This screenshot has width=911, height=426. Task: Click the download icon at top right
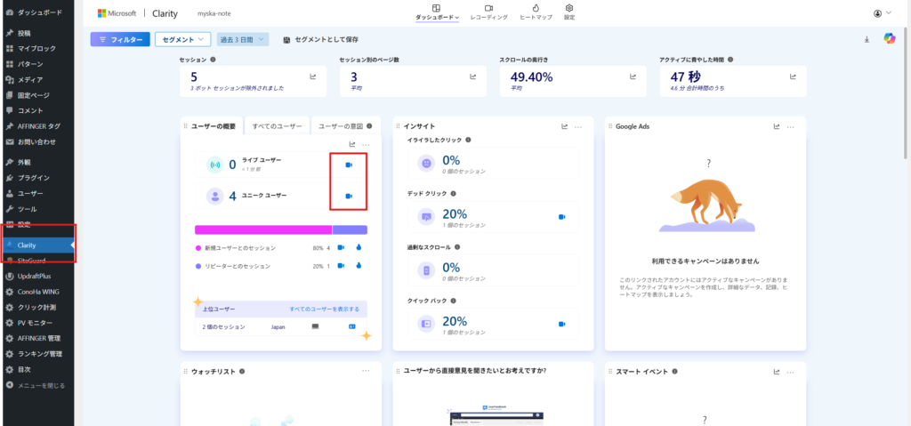point(867,39)
